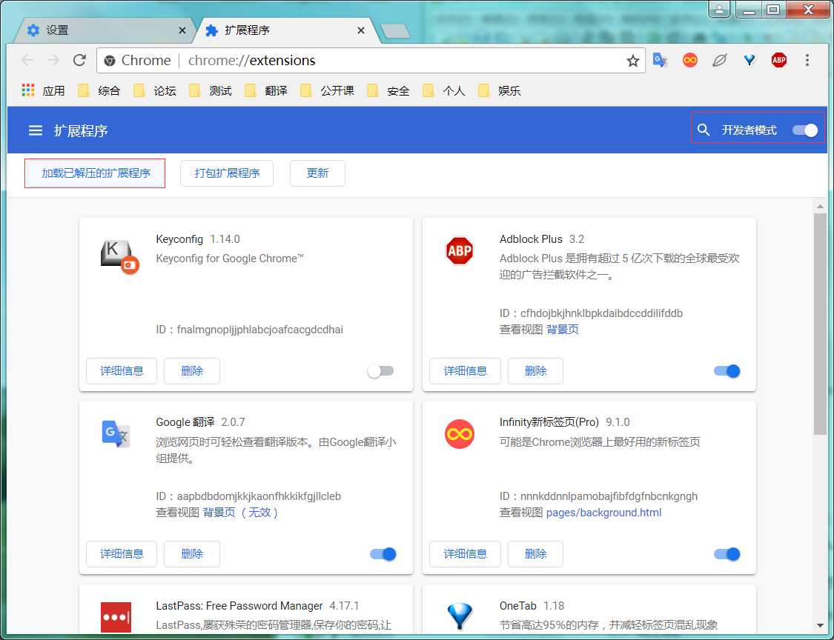The image size is (834, 640).
Task: Open the 个人 bookmarks folder
Action: (x=444, y=90)
